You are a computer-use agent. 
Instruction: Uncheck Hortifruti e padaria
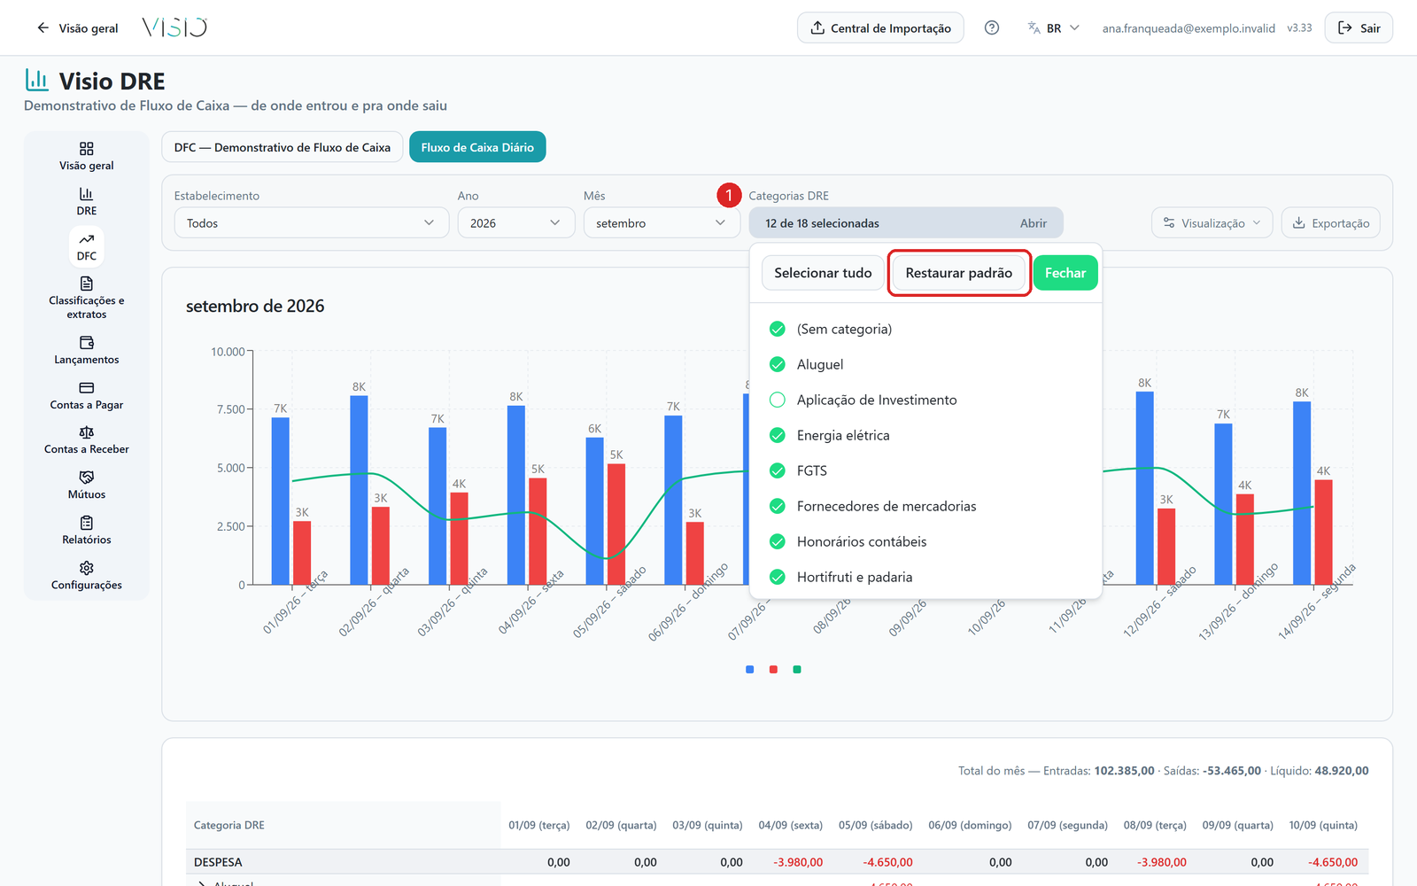click(778, 577)
